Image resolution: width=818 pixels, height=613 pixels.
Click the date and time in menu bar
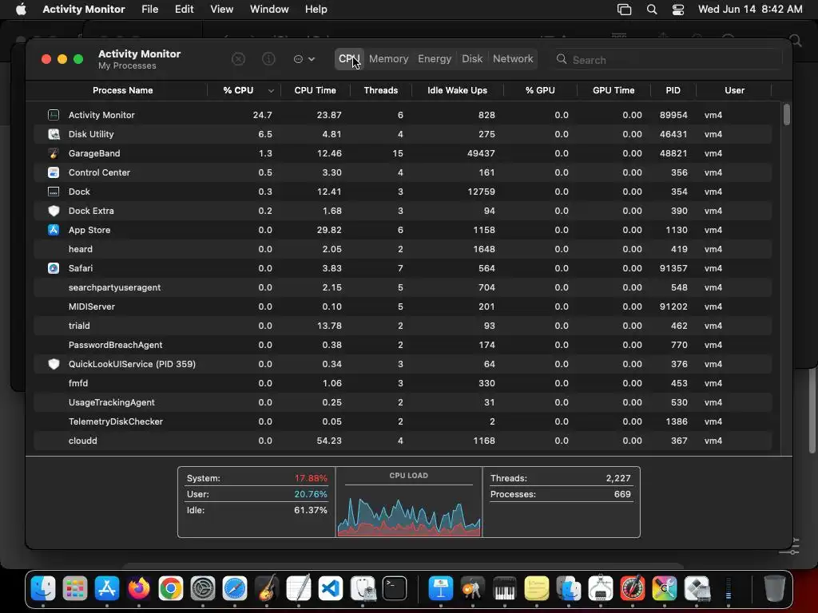[750, 10]
